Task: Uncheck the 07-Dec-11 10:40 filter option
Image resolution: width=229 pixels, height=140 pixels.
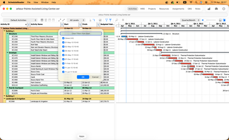Action: pos(63,59)
